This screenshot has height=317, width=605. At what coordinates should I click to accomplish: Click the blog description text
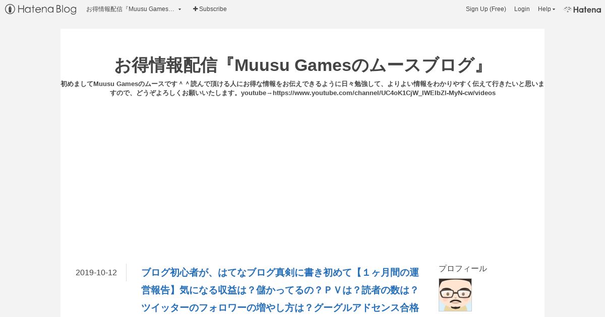(x=302, y=89)
